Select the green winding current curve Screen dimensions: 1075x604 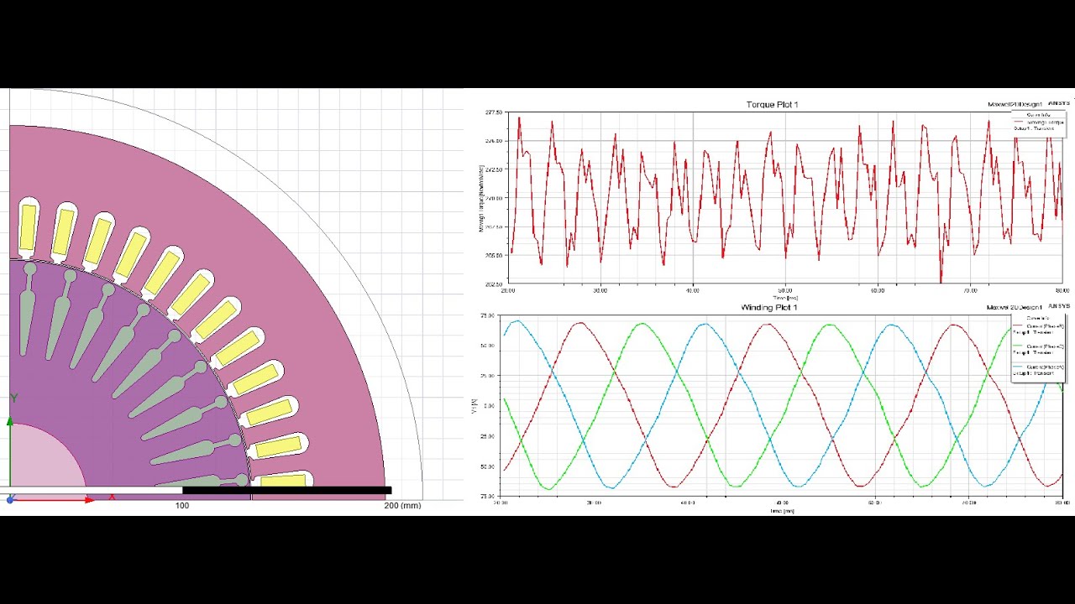[644, 324]
